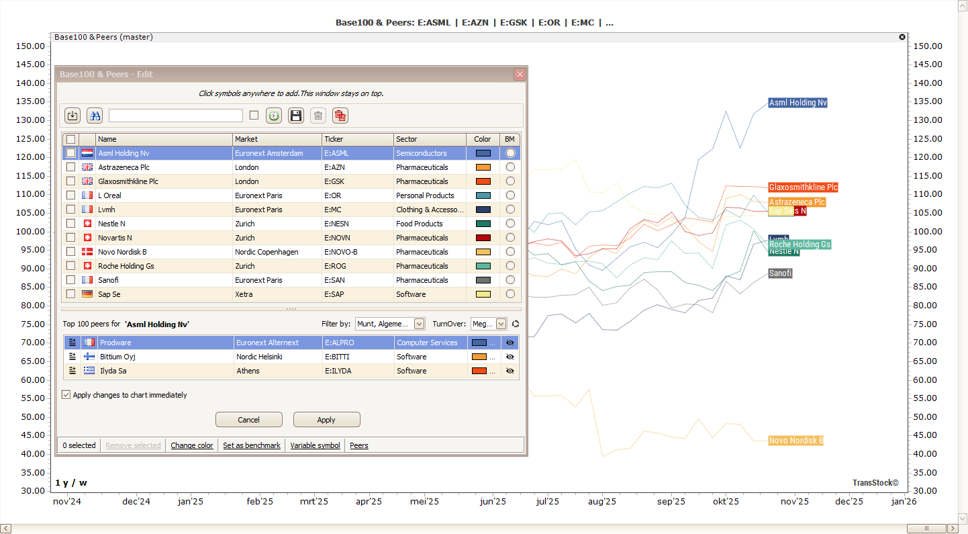Click the floppy disk save icon
This screenshot has width=968, height=534.
(296, 116)
